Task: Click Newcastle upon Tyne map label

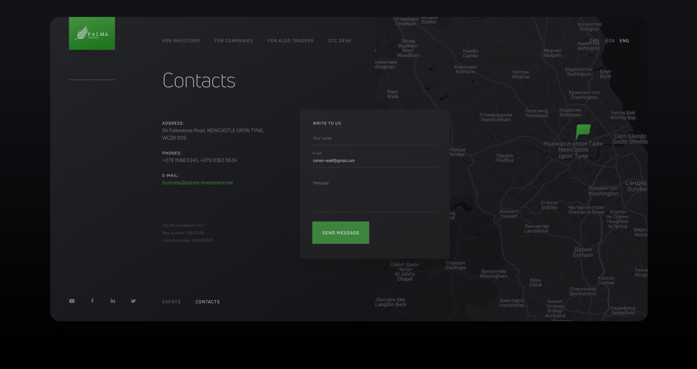Action: point(573,150)
